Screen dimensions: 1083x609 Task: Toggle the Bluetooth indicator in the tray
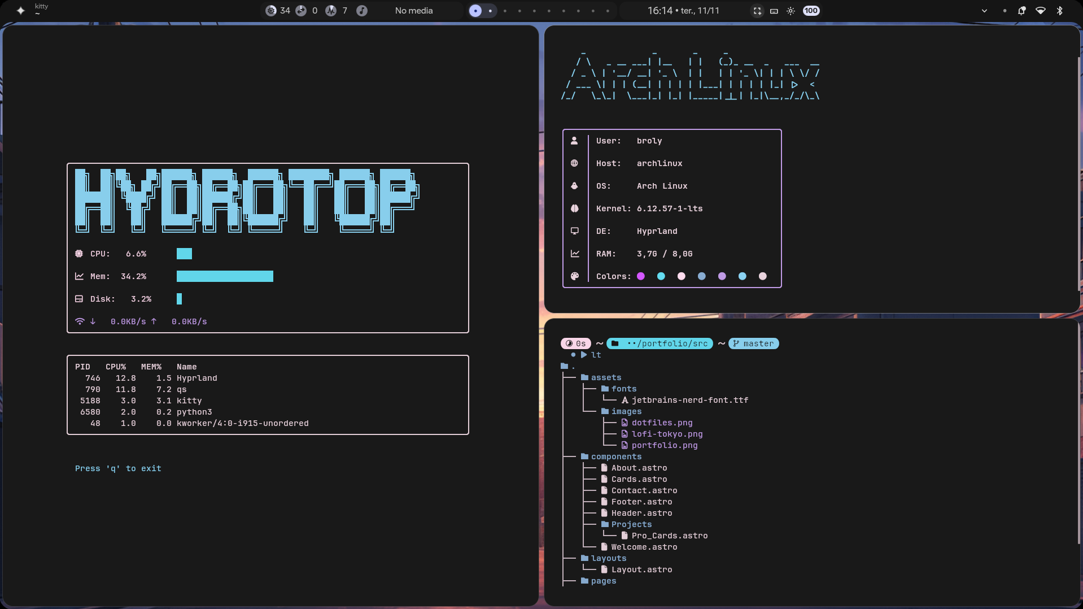point(1059,11)
